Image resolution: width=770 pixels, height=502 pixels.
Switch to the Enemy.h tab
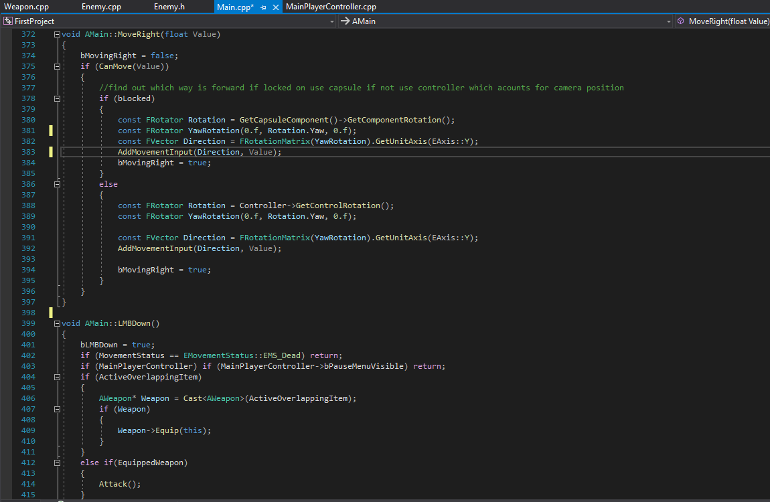(169, 7)
